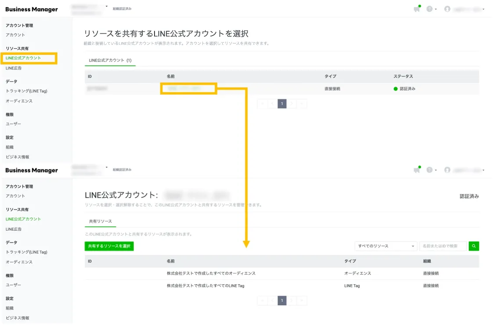
Task: Go to page 2 of the shared resources list
Action: click(292, 300)
